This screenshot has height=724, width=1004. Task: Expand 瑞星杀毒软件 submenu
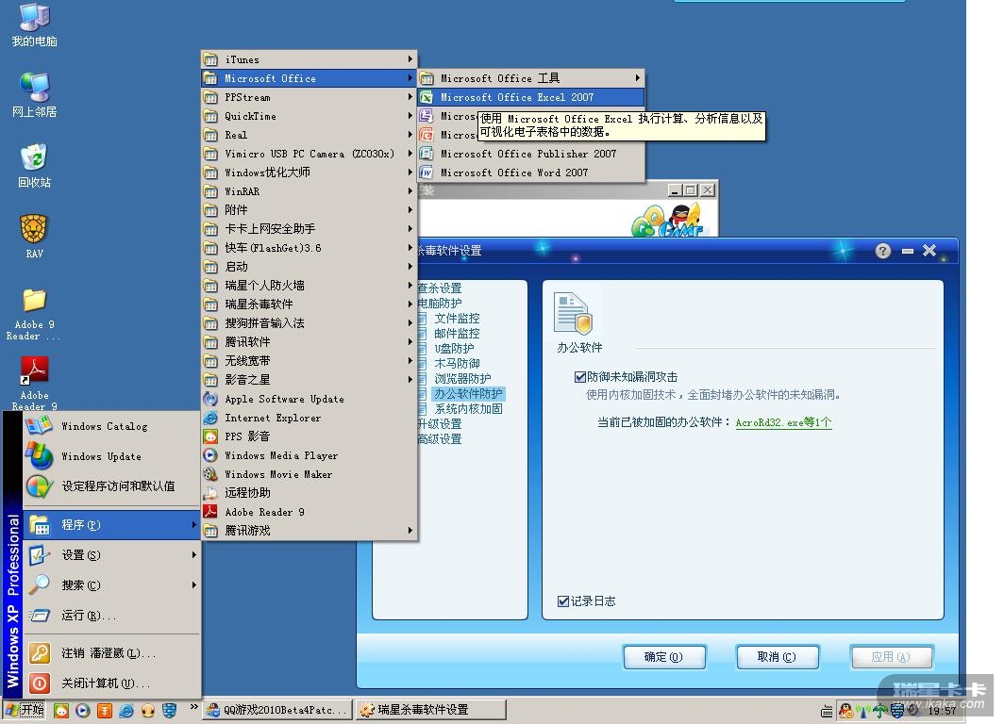pos(310,304)
